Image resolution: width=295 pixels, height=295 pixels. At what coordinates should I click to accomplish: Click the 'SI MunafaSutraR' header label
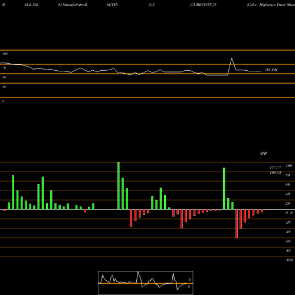tap(73, 5)
